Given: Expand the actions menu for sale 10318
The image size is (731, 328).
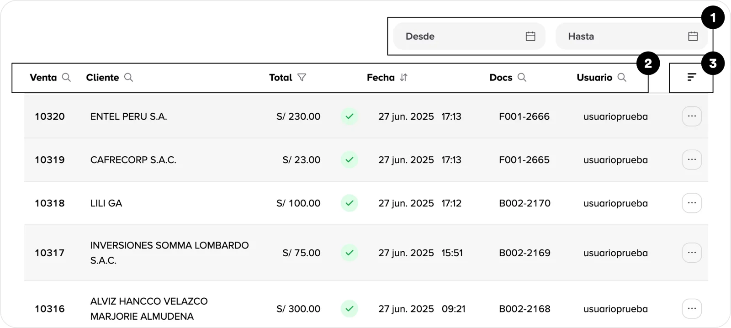Looking at the screenshot, I should click(x=692, y=203).
